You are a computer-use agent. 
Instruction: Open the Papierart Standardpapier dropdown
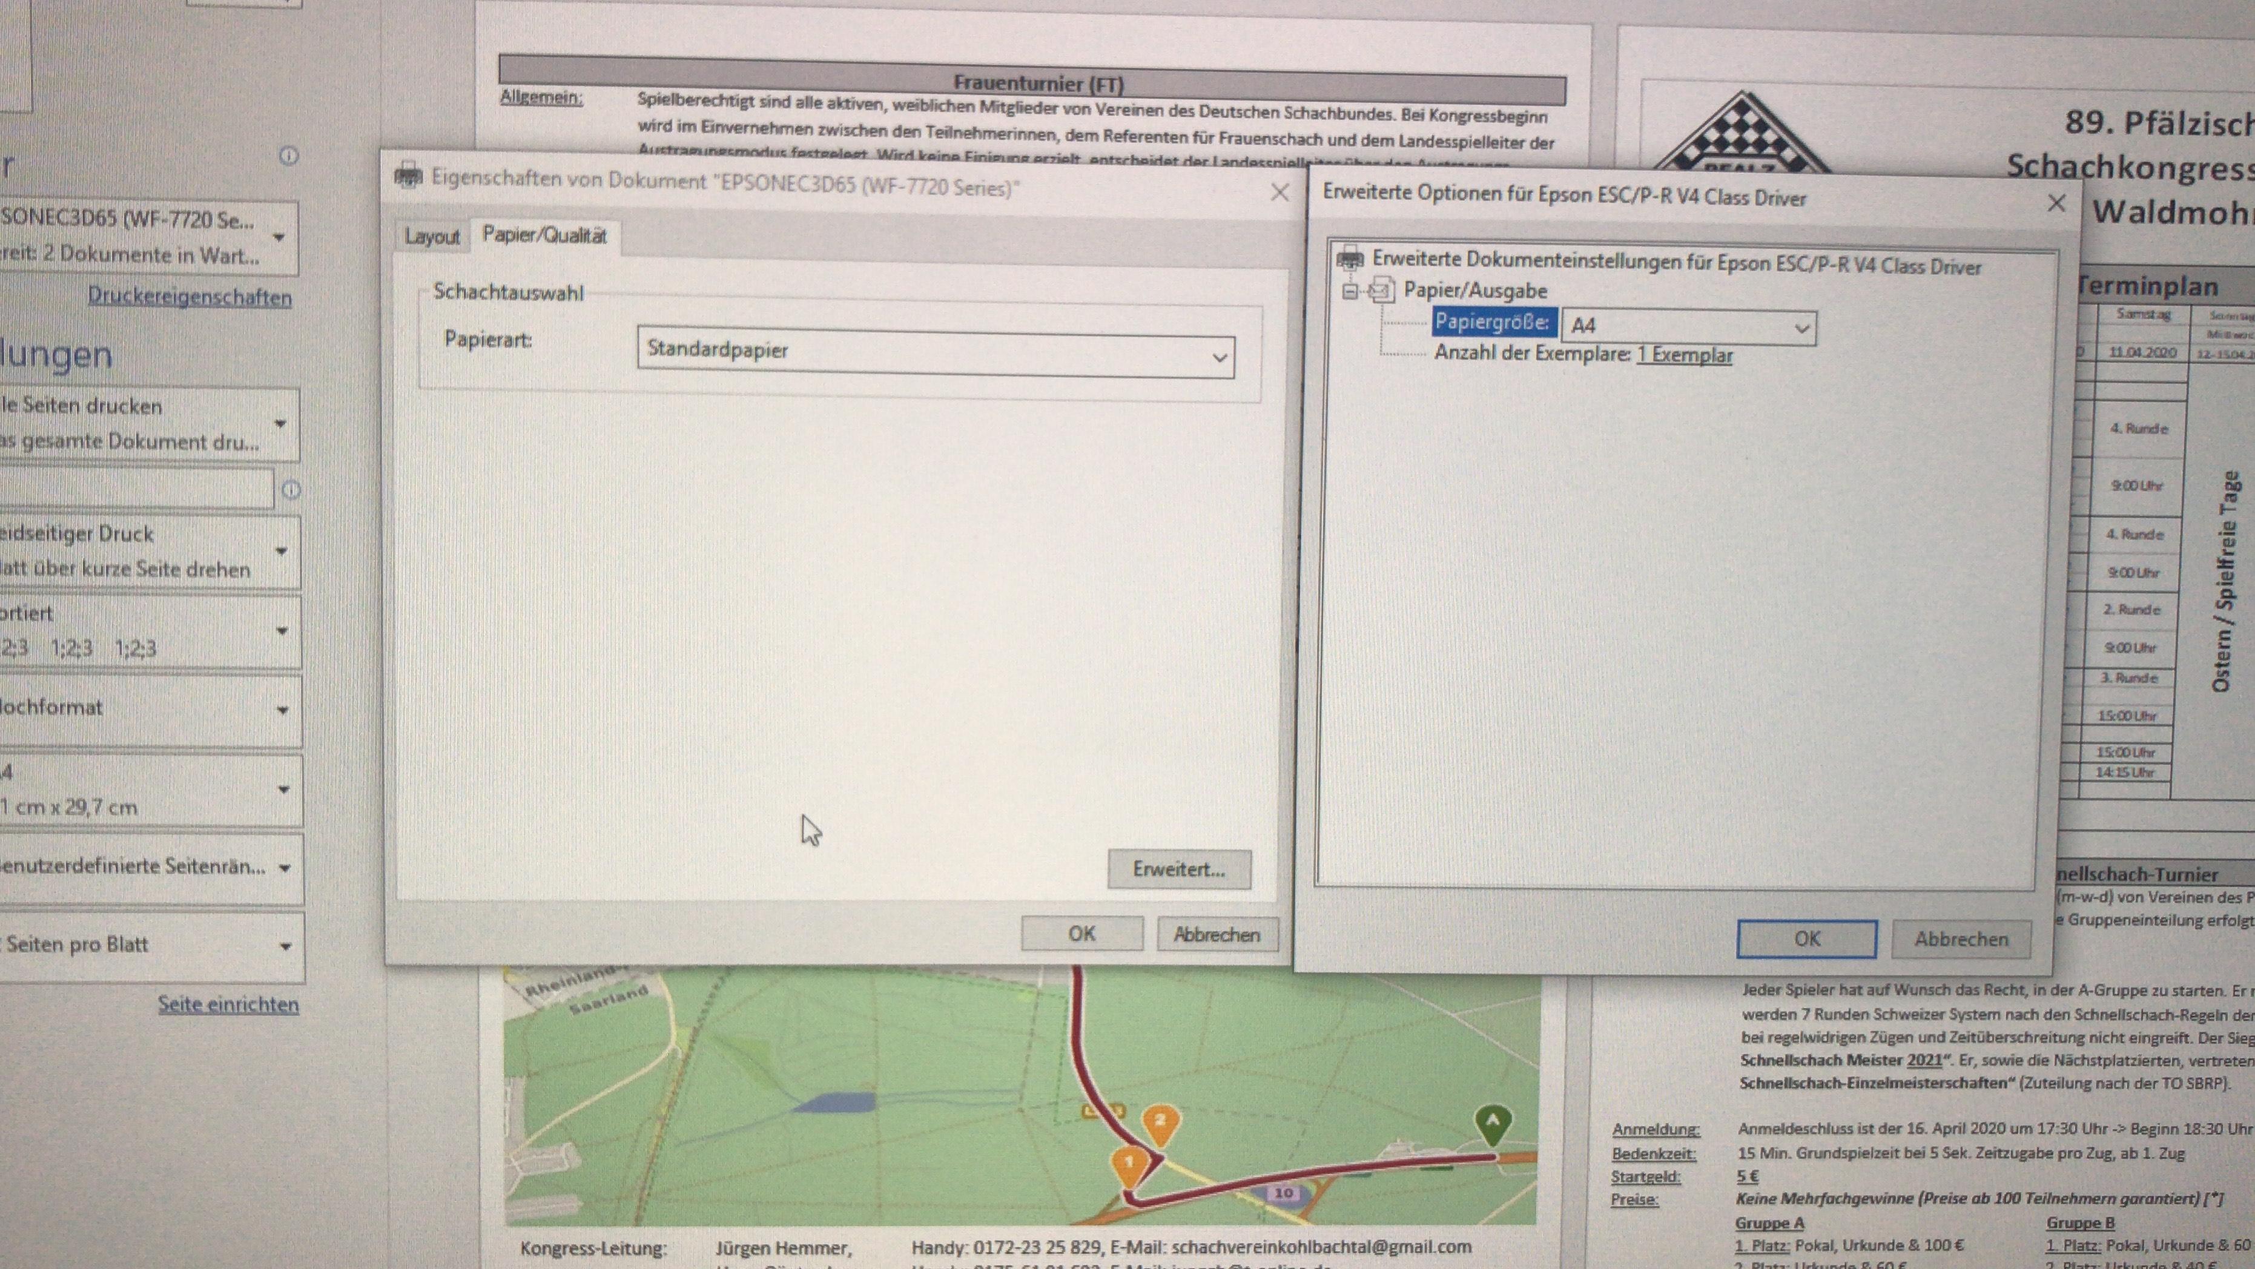point(936,353)
